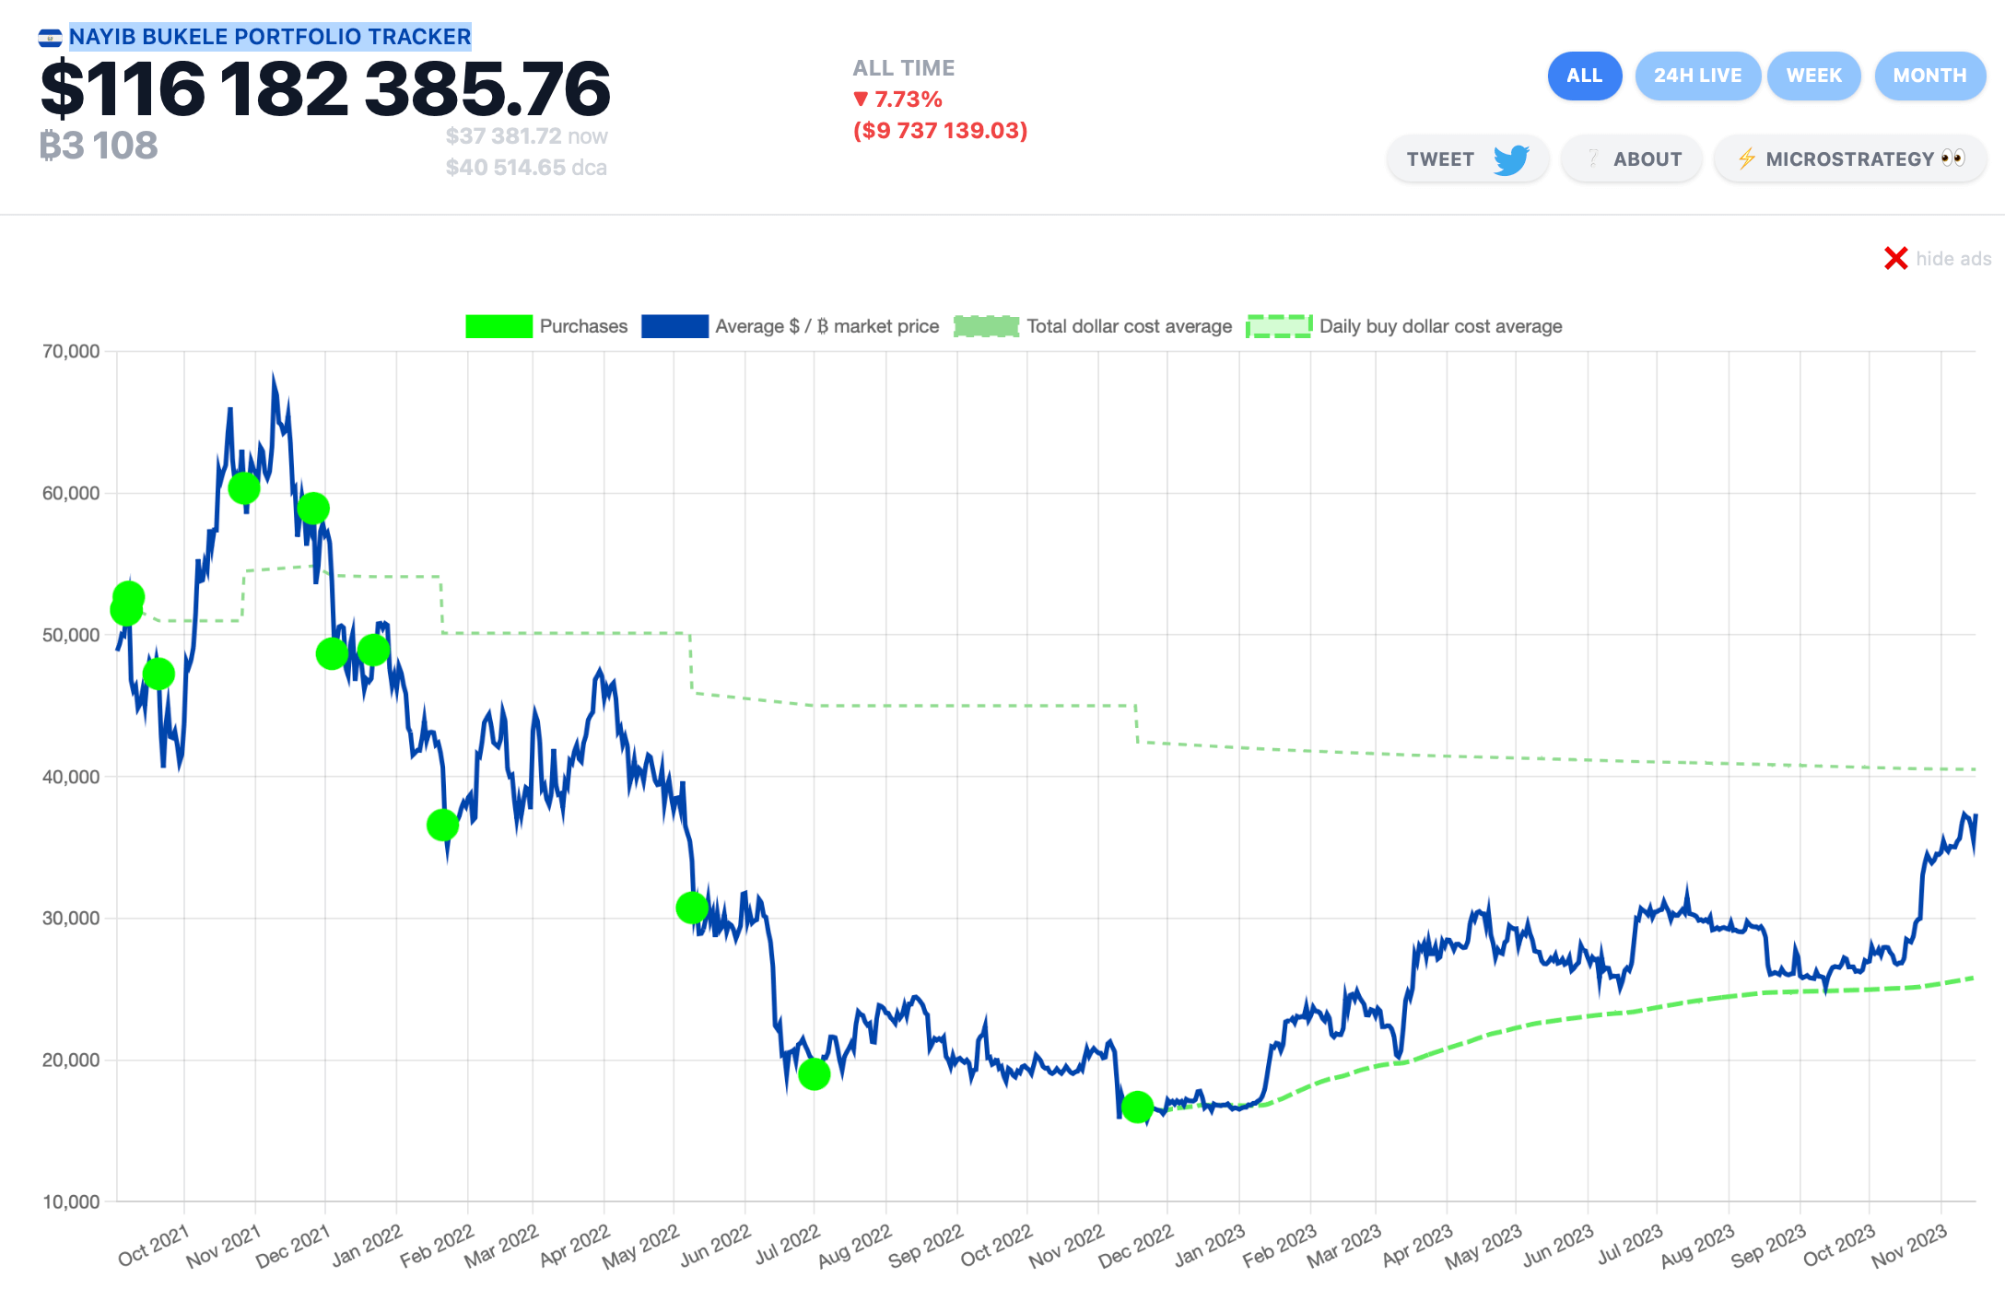The width and height of the screenshot is (2005, 1301).
Task: Click the Twitter bird icon
Action: (x=1511, y=159)
